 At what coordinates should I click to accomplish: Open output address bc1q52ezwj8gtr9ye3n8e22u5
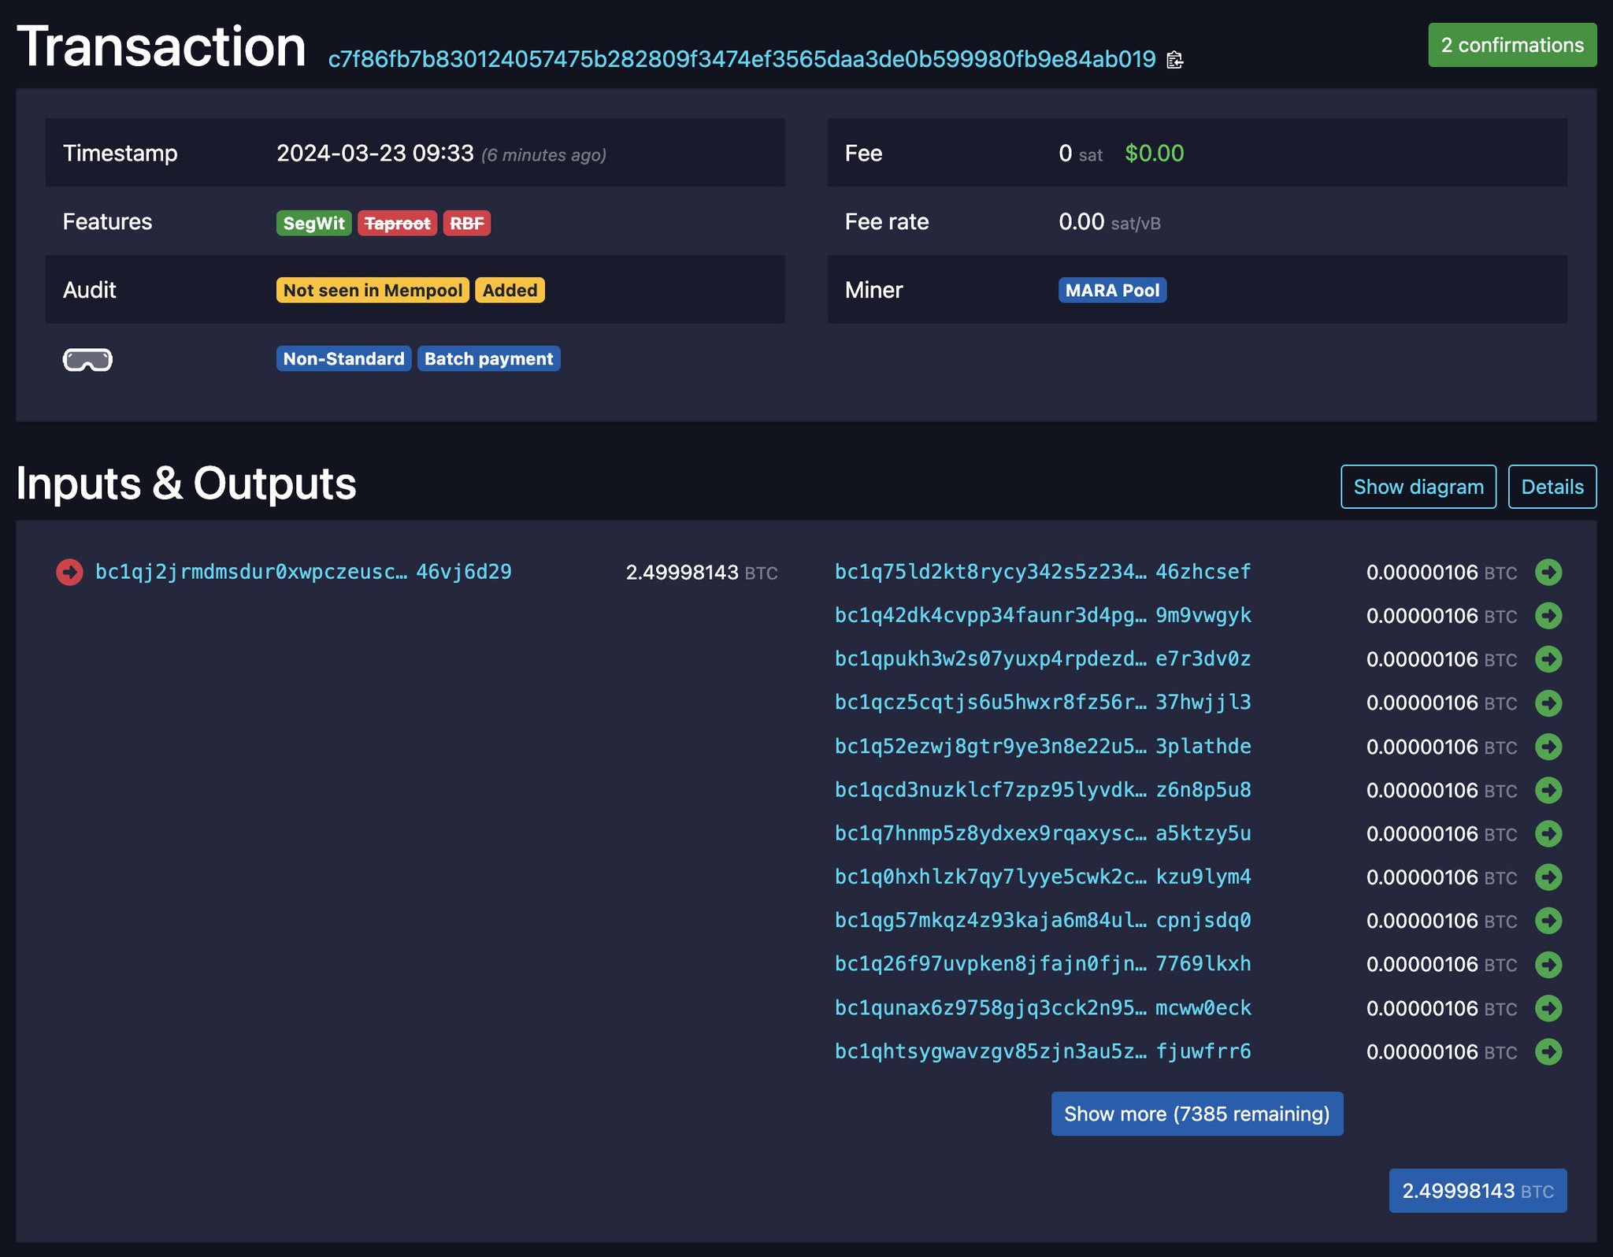pos(1042,746)
